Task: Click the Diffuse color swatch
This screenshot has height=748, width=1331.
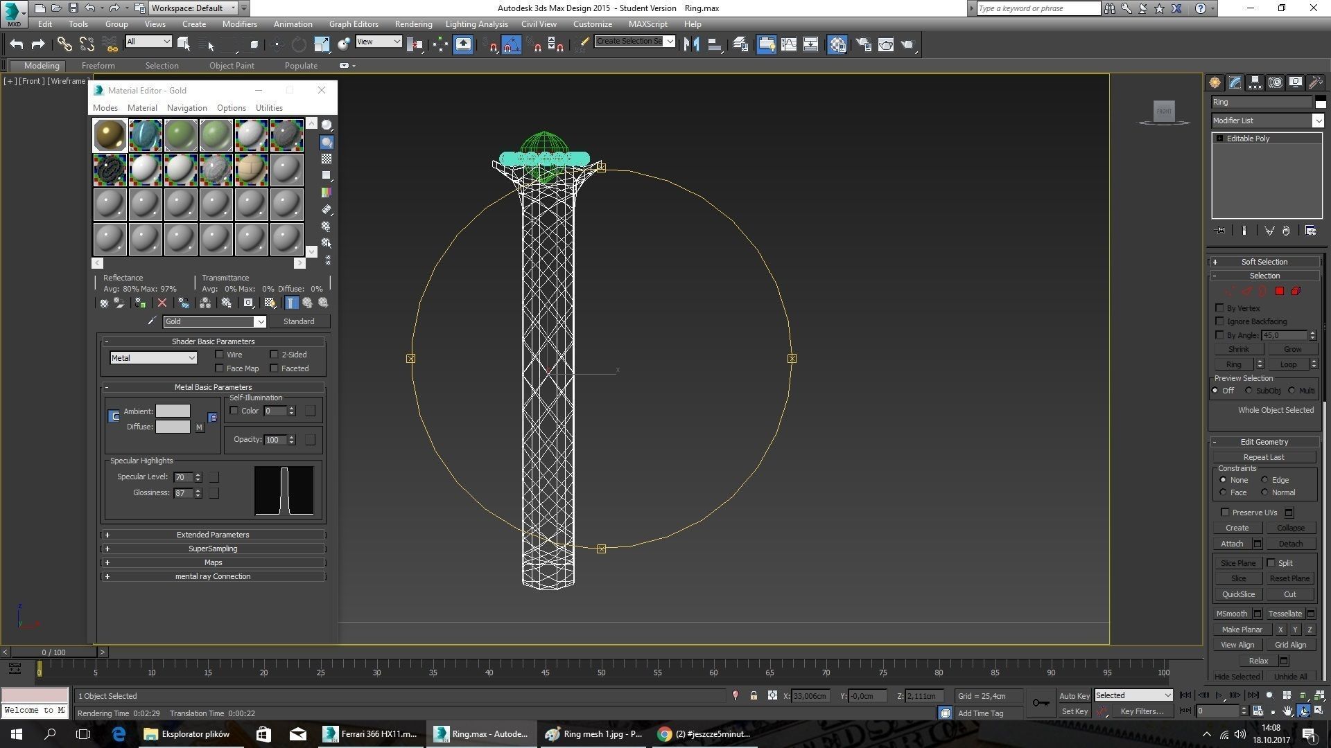Action: tap(173, 427)
